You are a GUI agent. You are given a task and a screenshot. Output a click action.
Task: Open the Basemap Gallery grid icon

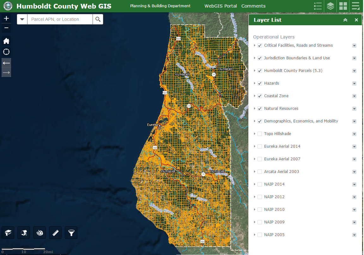(x=343, y=6)
